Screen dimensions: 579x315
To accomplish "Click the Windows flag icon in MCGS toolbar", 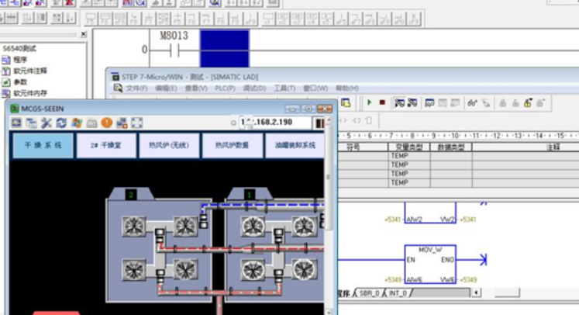I will [76, 123].
